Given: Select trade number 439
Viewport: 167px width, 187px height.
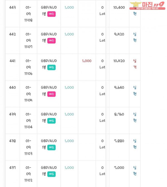Looking at the screenshot, I should click(13, 114).
